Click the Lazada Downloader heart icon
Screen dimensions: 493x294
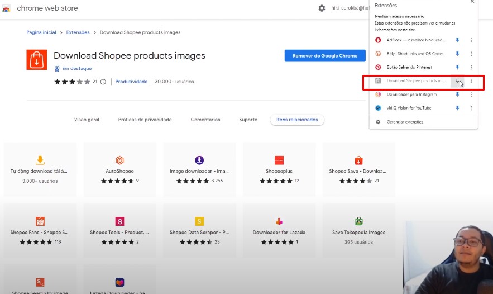coord(119,282)
